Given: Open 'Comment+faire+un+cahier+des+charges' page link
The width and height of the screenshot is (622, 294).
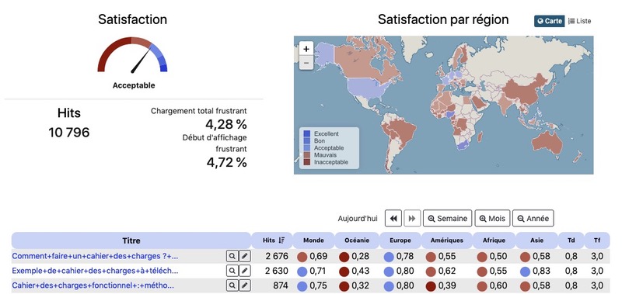Looking at the screenshot, I should 95,256.
